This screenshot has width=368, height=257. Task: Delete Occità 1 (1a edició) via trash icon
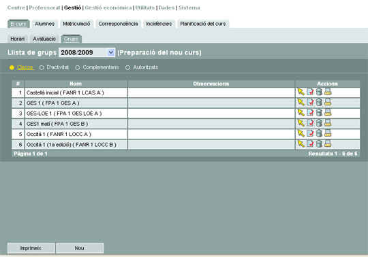coord(319,143)
